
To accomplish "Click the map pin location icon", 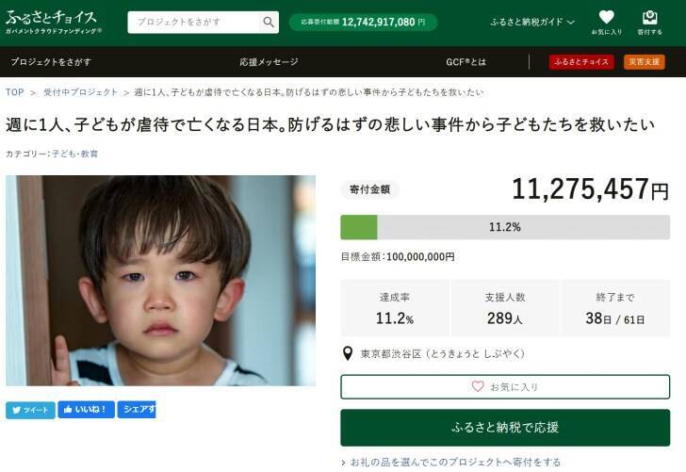I will pos(348,353).
